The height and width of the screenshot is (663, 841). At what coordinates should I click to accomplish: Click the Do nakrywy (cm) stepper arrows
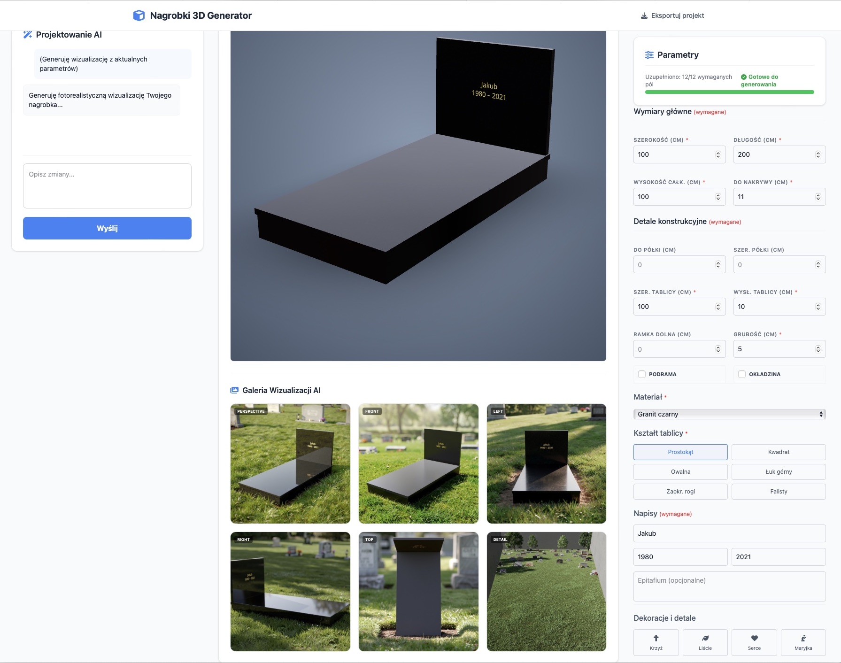[818, 197]
